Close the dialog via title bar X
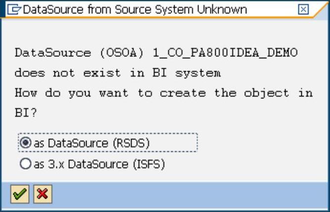The height and width of the screenshot is (212, 330). [x=303, y=9]
